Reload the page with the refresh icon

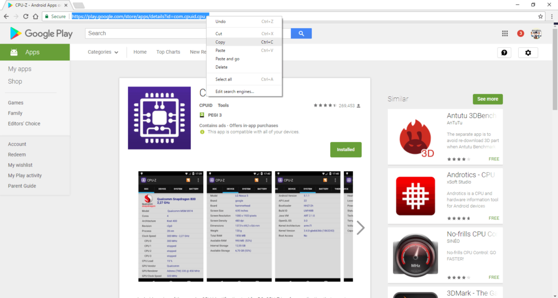pos(26,16)
